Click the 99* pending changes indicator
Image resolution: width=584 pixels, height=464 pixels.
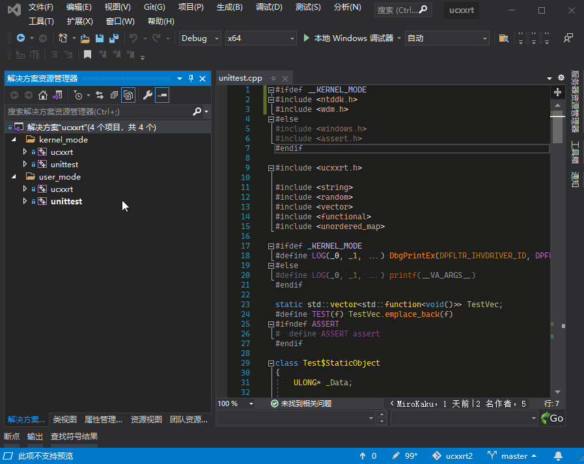(x=405, y=456)
